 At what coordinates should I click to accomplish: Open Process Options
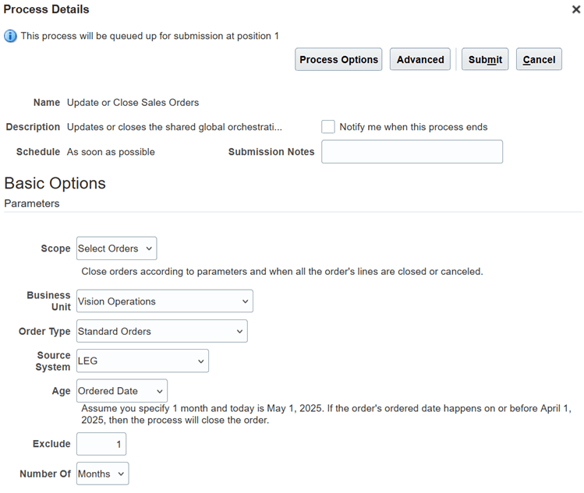338,60
